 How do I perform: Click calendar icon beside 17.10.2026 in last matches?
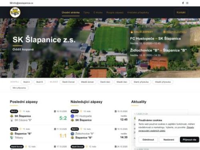point(55,146)
